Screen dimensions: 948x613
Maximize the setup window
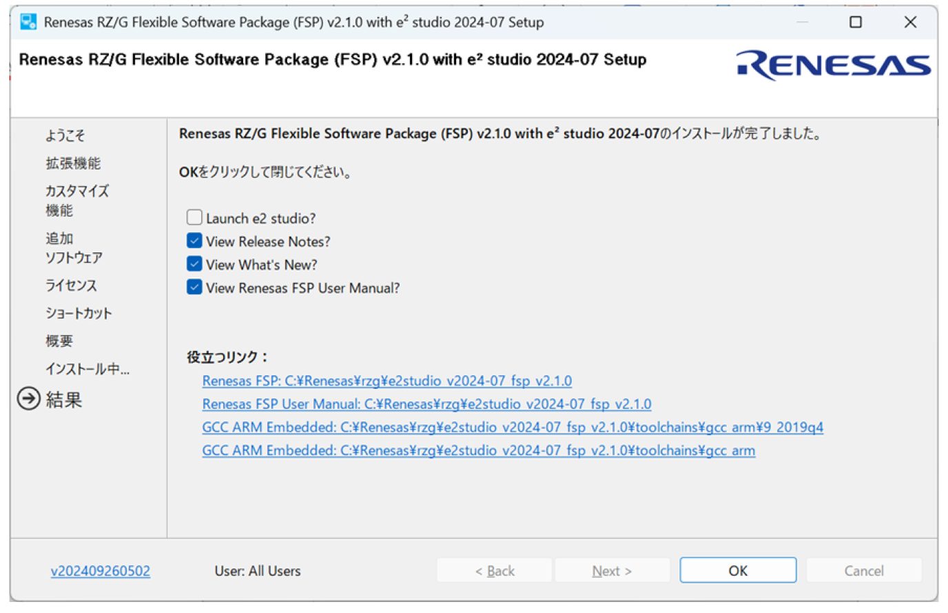pos(856,22)
